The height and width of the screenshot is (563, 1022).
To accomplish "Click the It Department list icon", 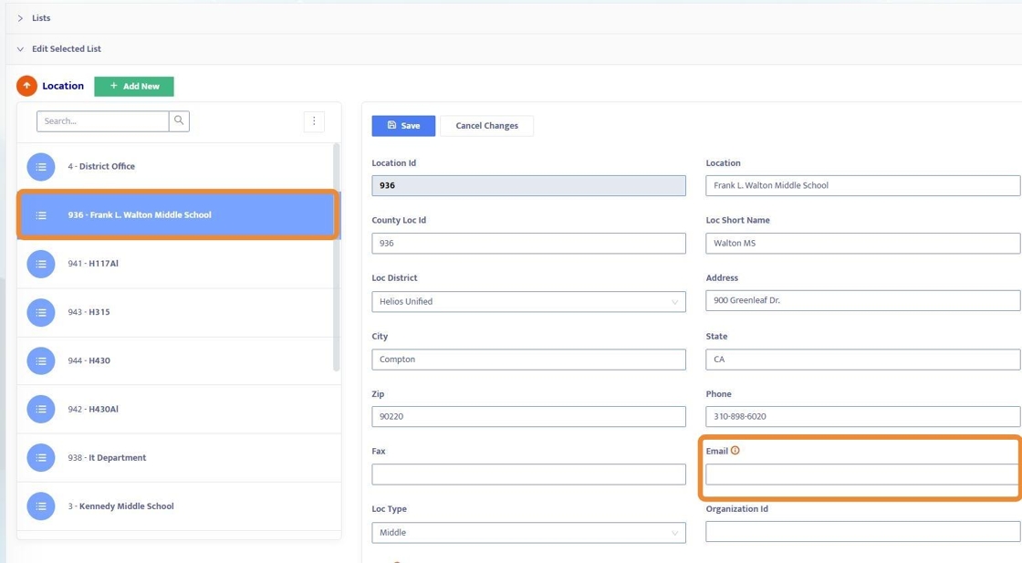I will pos(41,458).
